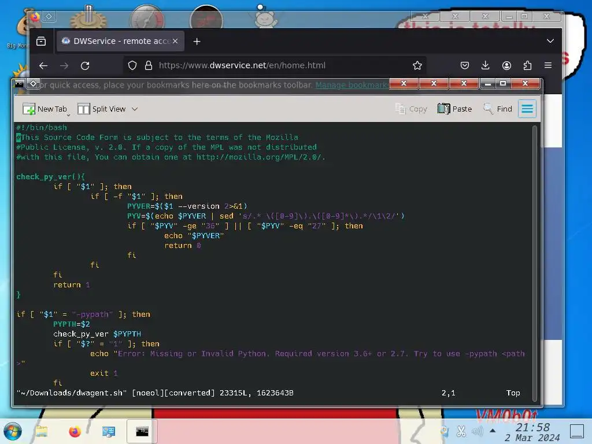Open the Firefox downloads panel
This screenshot has height=444, width=592.
486,66
